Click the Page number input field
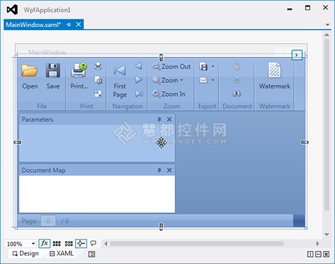The width and height of the screenshot is (335, 264). 48,221
